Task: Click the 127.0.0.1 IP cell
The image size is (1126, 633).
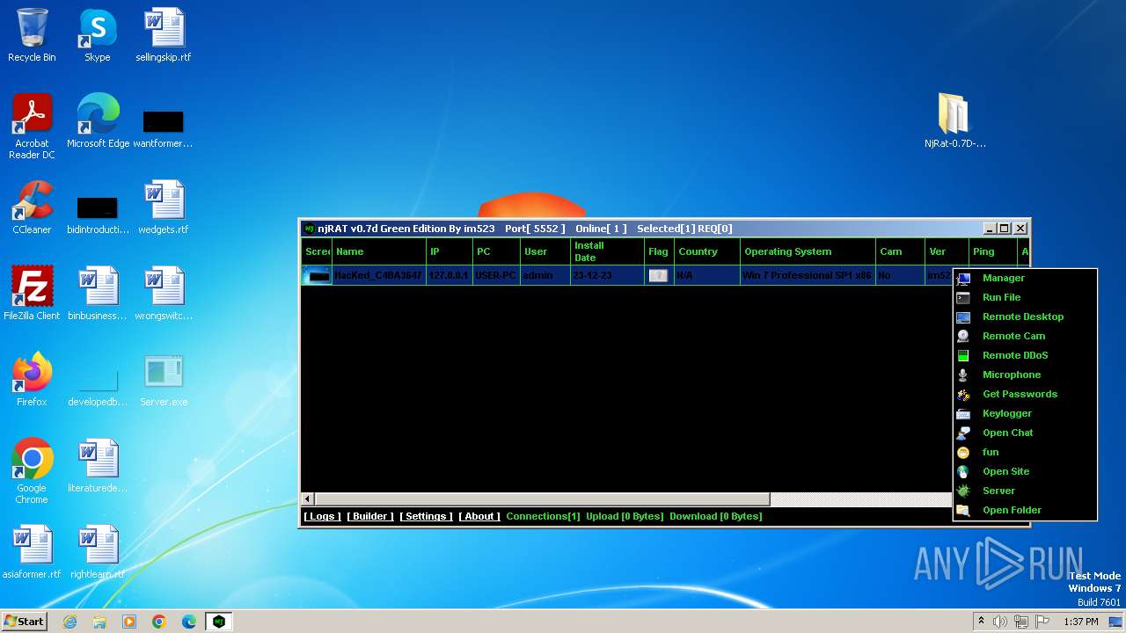Action: tap(449, 275)
